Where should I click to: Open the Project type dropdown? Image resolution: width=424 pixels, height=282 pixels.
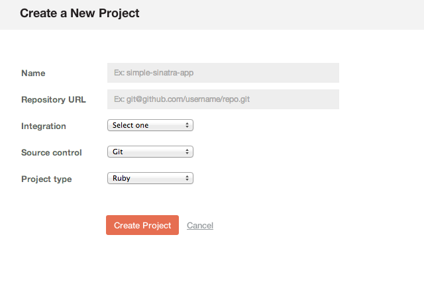pyautogui.click(x=150, y=178)
